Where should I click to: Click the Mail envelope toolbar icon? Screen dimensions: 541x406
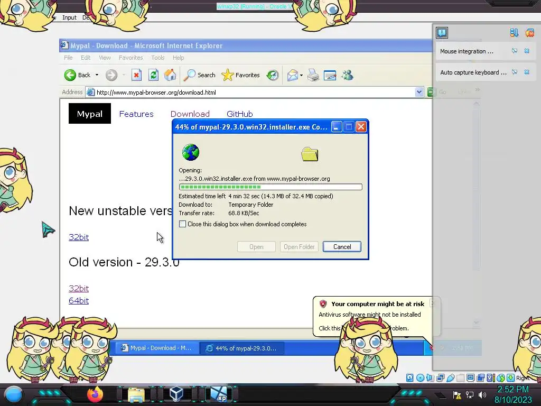point(292,75)
